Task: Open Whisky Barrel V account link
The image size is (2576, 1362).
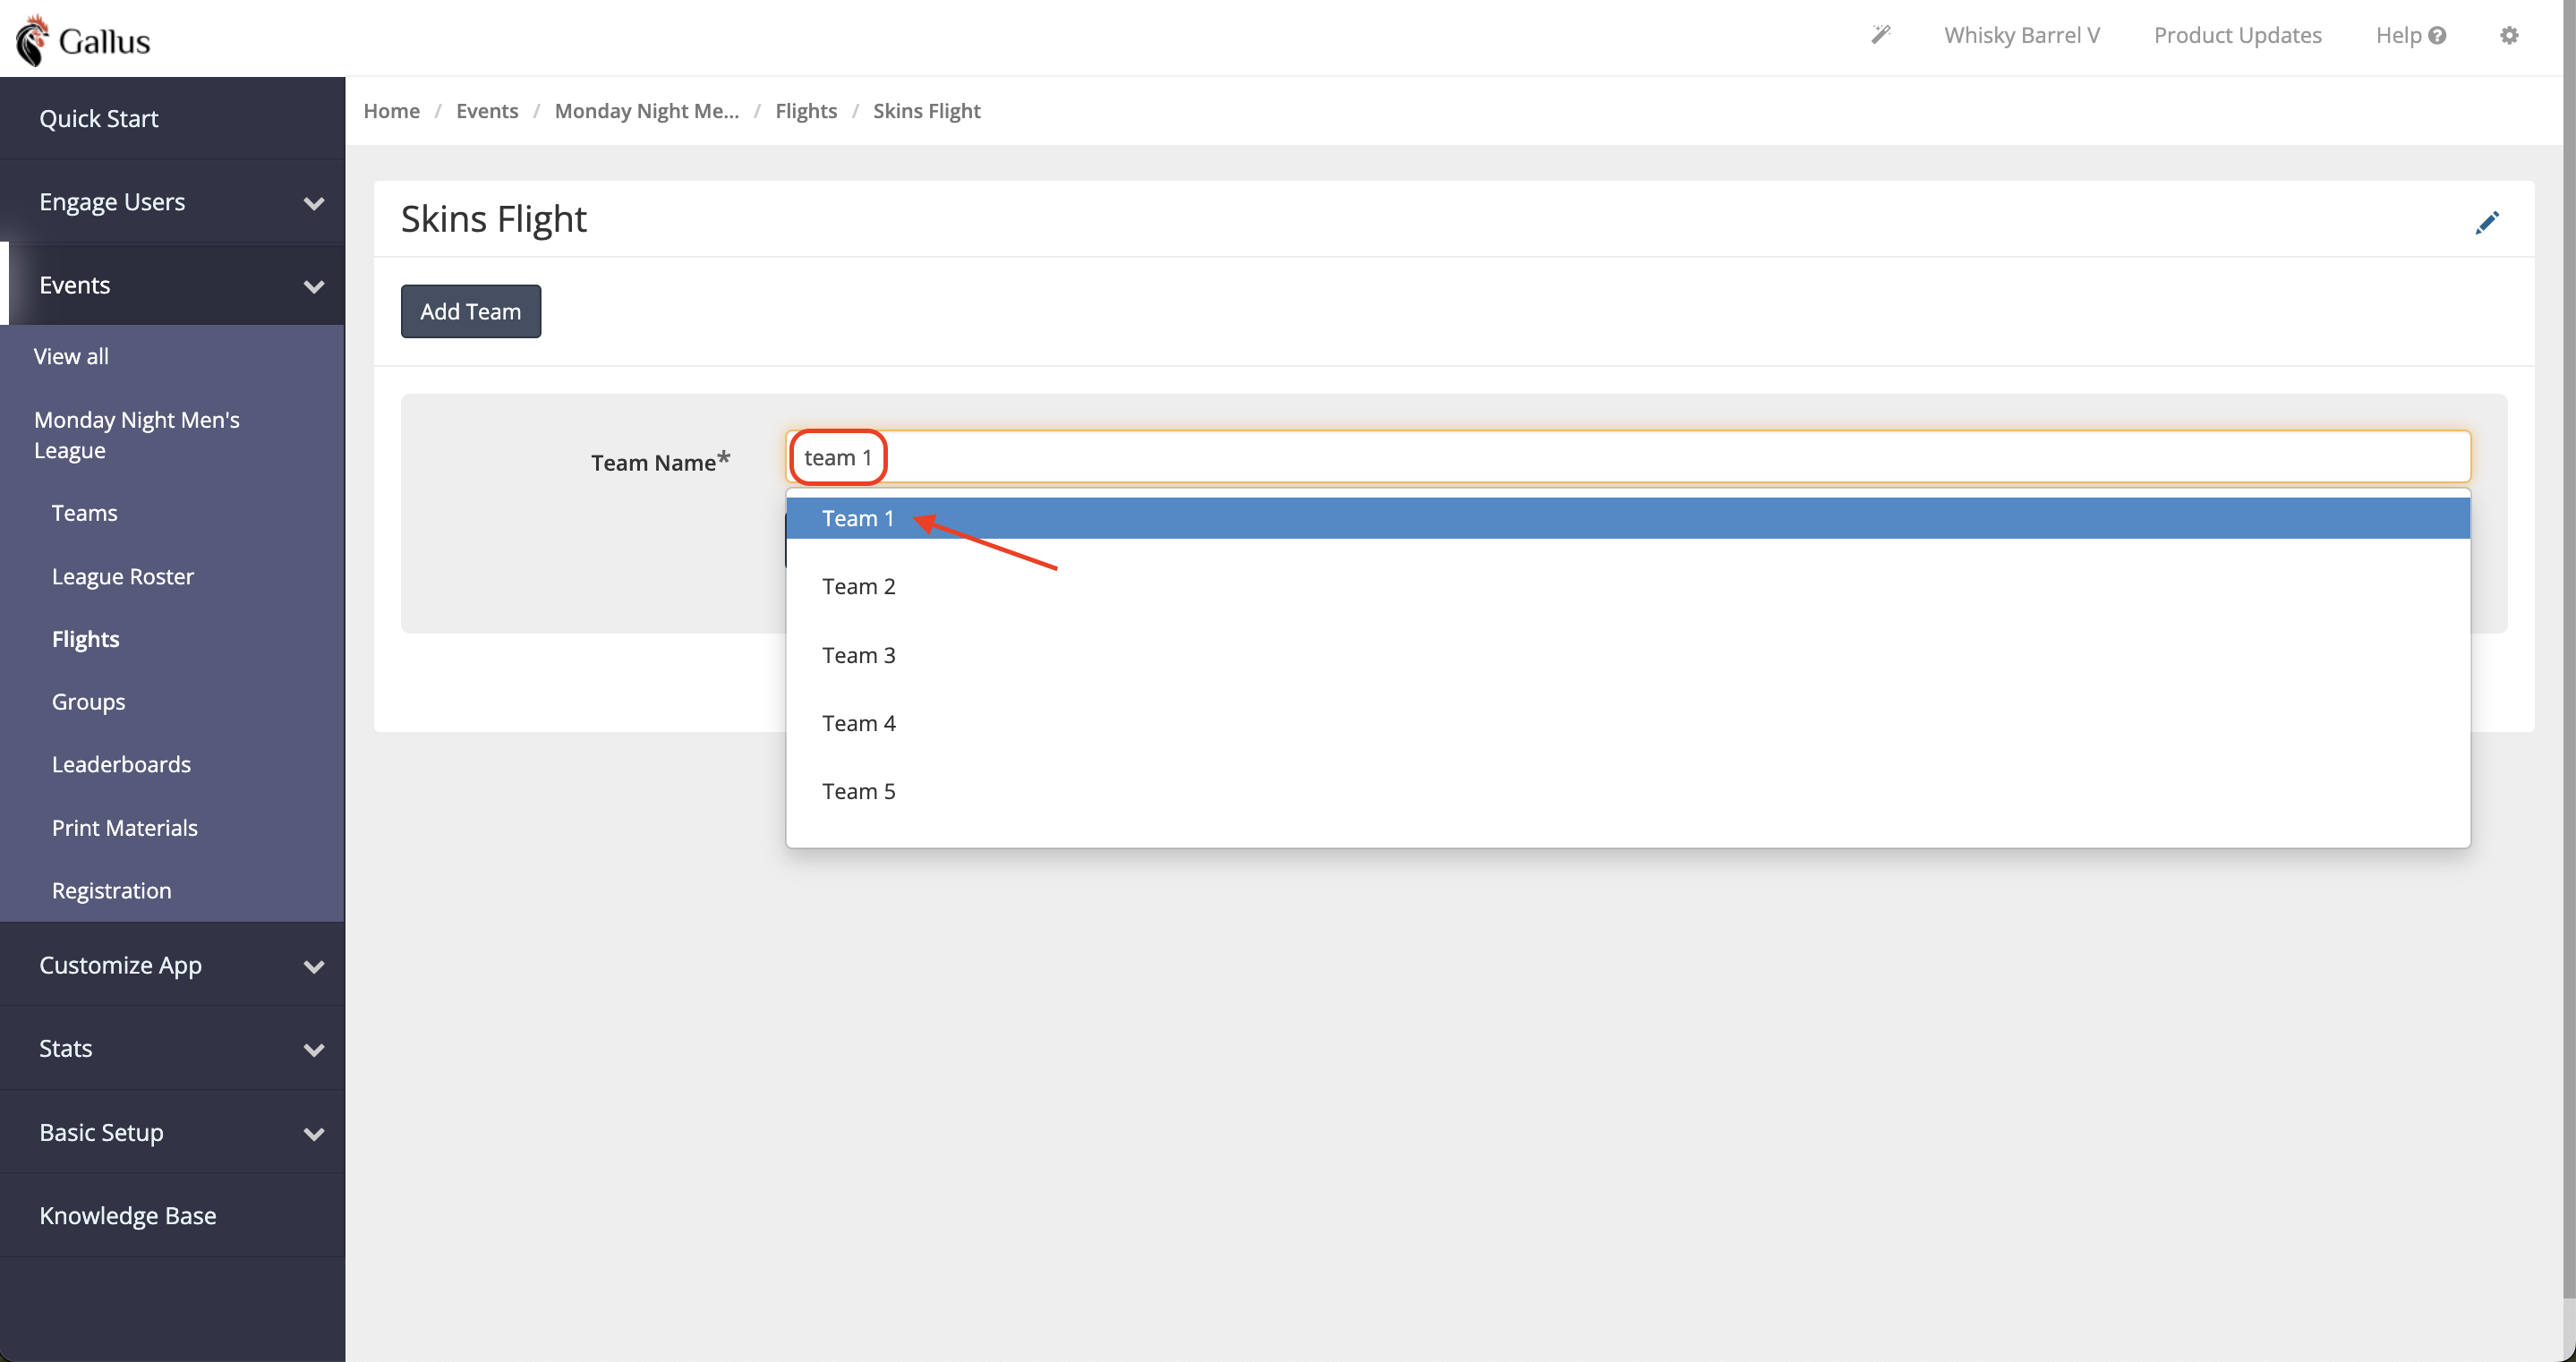Action: (x=2021, y=35)
